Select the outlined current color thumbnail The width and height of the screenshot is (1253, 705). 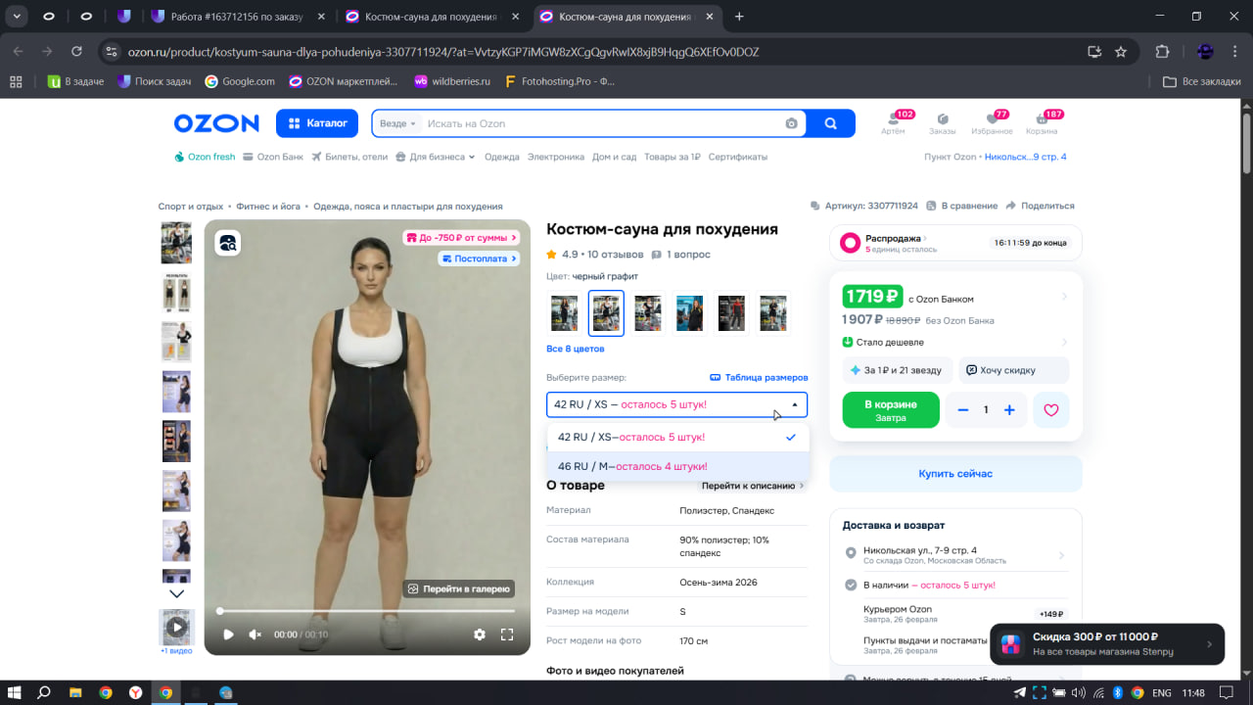click(x=606, y=312)
